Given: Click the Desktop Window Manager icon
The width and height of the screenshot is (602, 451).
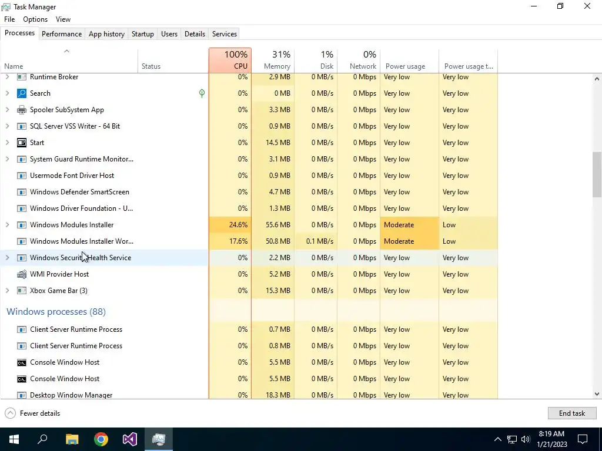Looking at the screenshot, I should pos(22,395).
